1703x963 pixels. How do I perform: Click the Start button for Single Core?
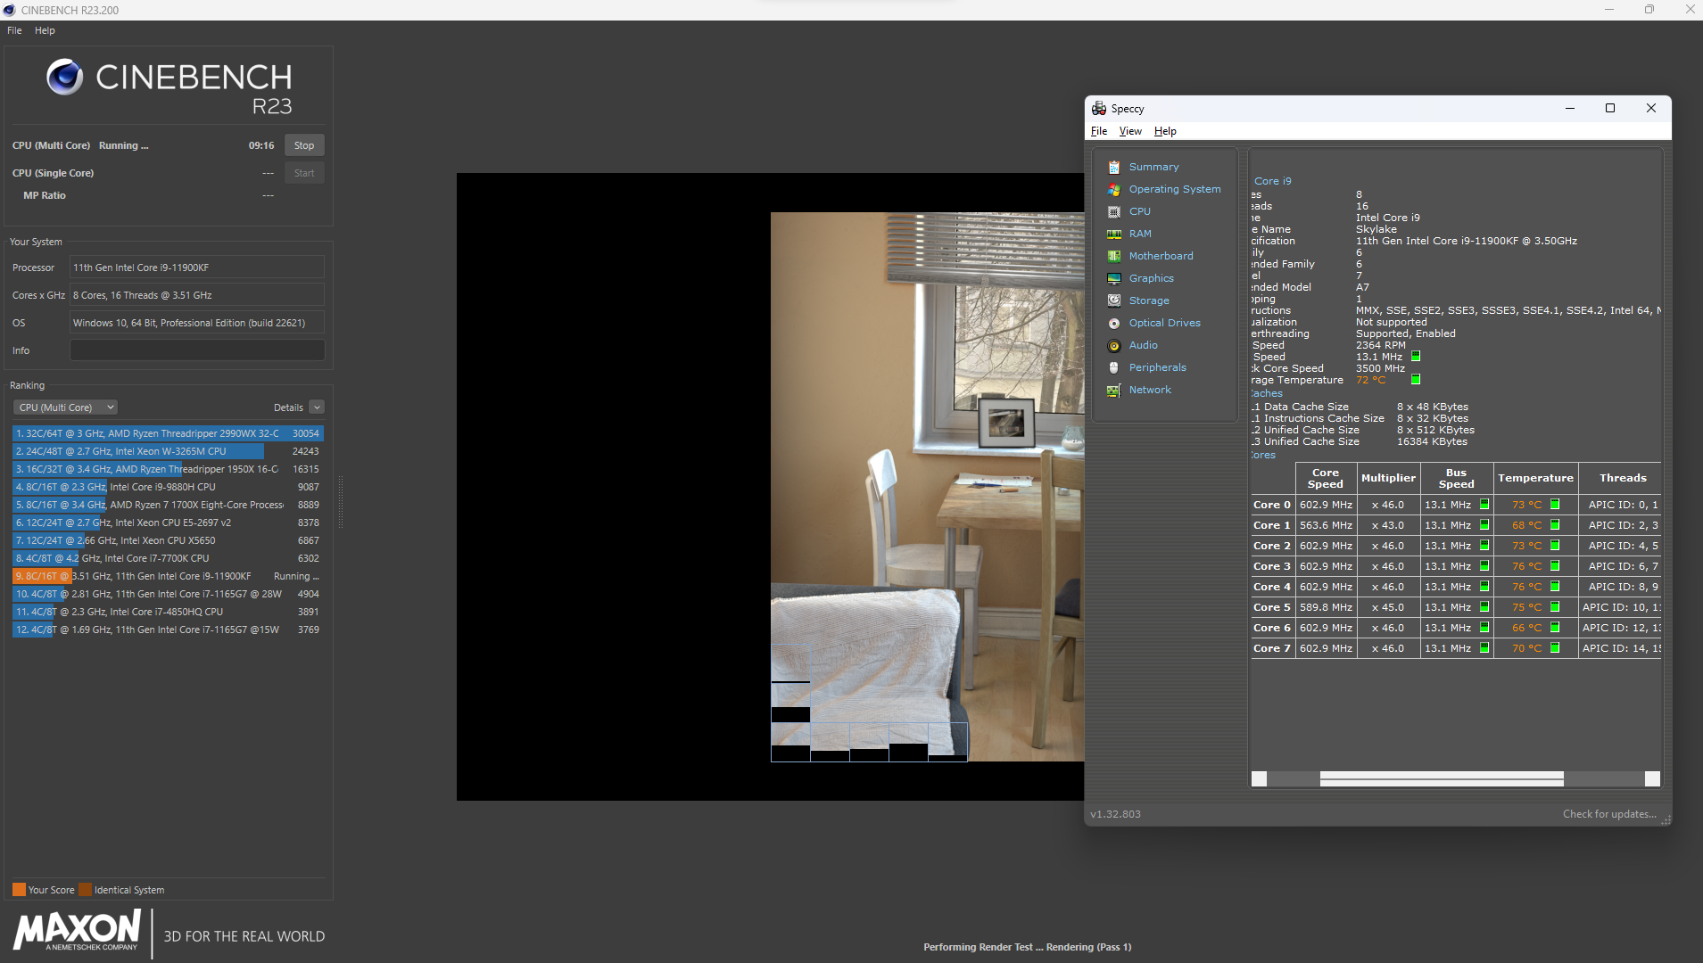(304, 173)
